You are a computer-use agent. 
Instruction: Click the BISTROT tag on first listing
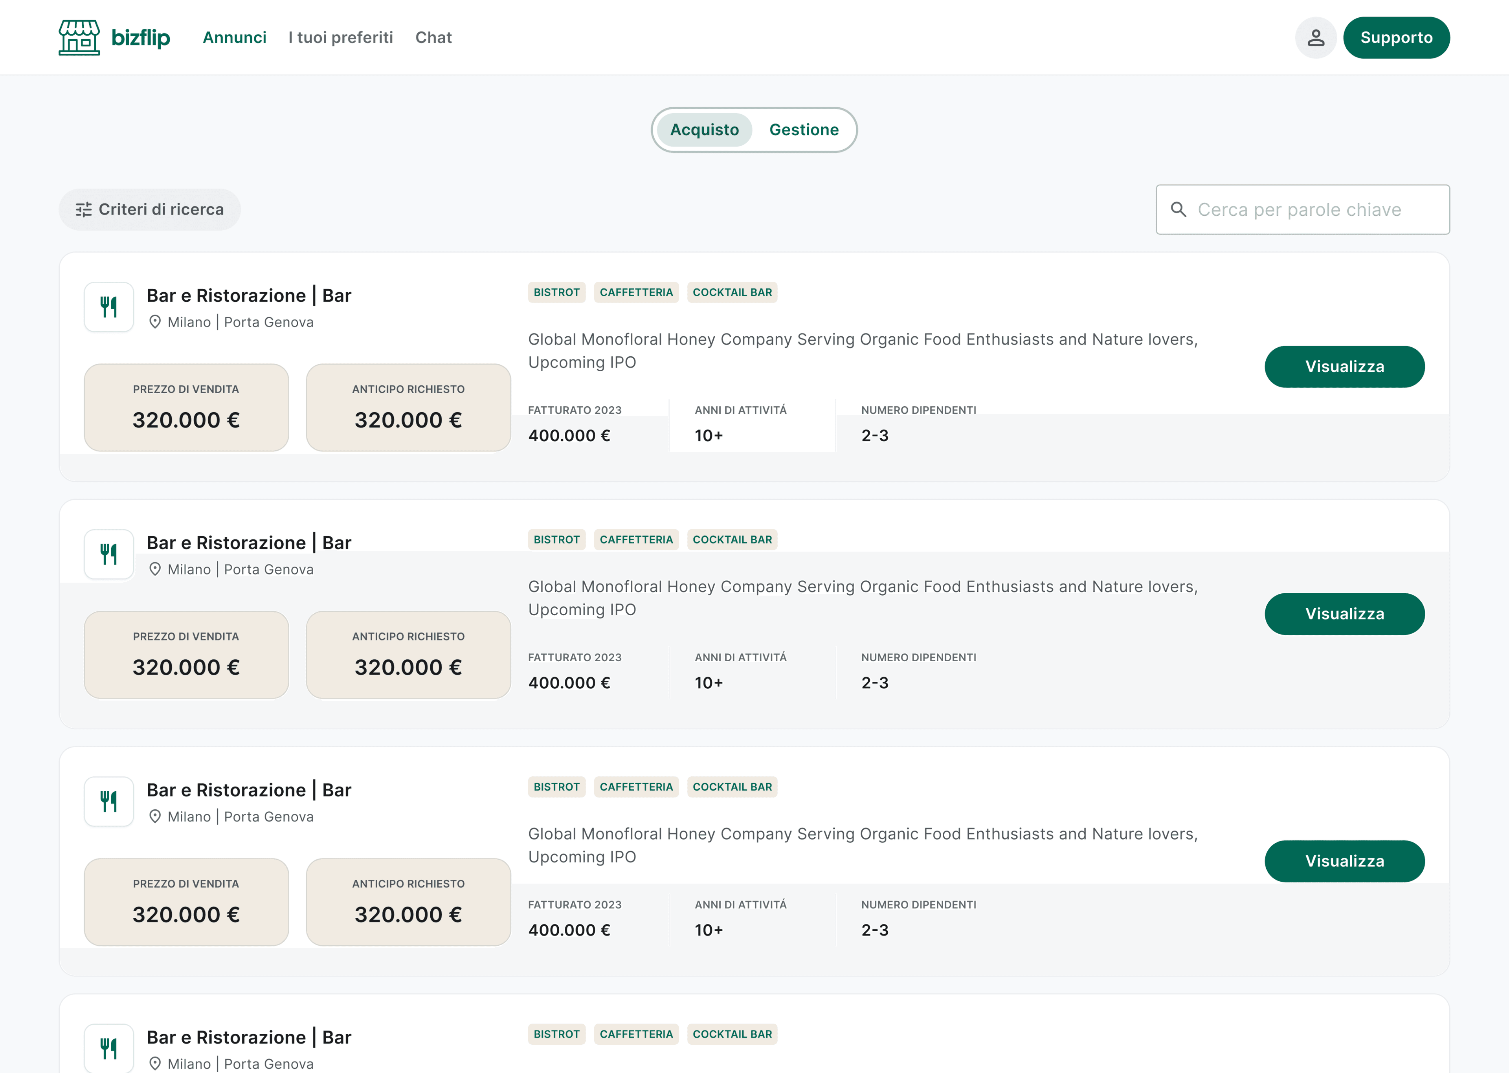(556, 292)
